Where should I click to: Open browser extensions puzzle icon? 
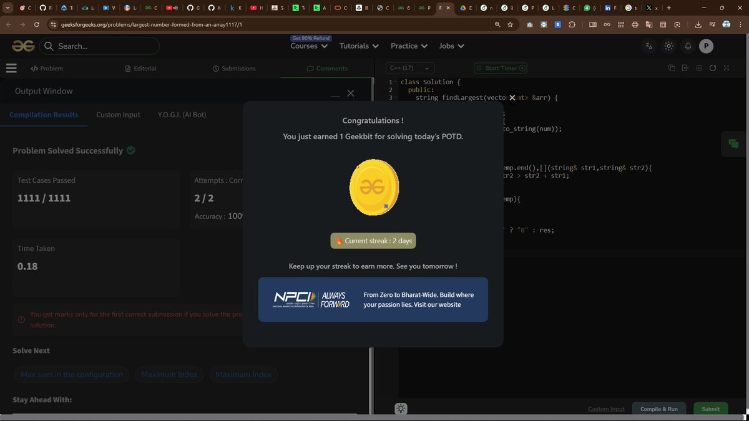pyautogui.click(x=572, y=24)
